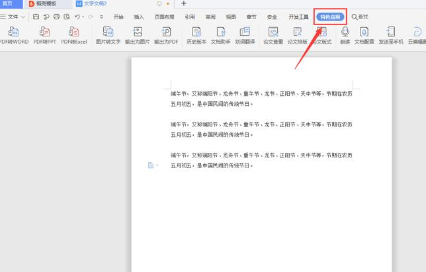
Task: Select 发送至手机 send to phone
Action: point(391,36)
